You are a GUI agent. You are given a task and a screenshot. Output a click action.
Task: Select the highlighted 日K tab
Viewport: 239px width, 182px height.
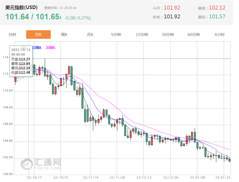(x=38, y=35)
